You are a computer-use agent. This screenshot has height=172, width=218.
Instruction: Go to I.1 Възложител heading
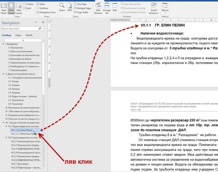coord(15,48)
